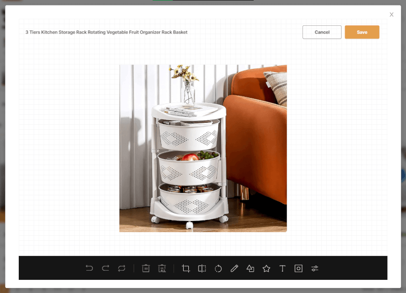Screen dimensions: 406x293
Task: Select the Star shape tool
Action: [266, 268]
